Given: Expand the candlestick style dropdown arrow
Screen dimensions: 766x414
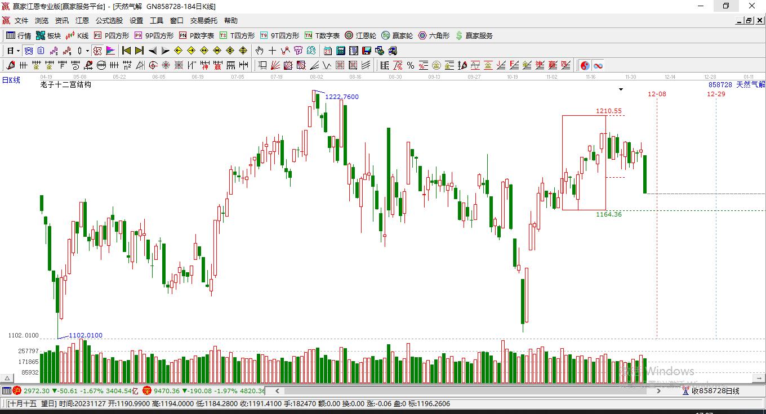Looking at the screenshot, I should pos(87,51).
